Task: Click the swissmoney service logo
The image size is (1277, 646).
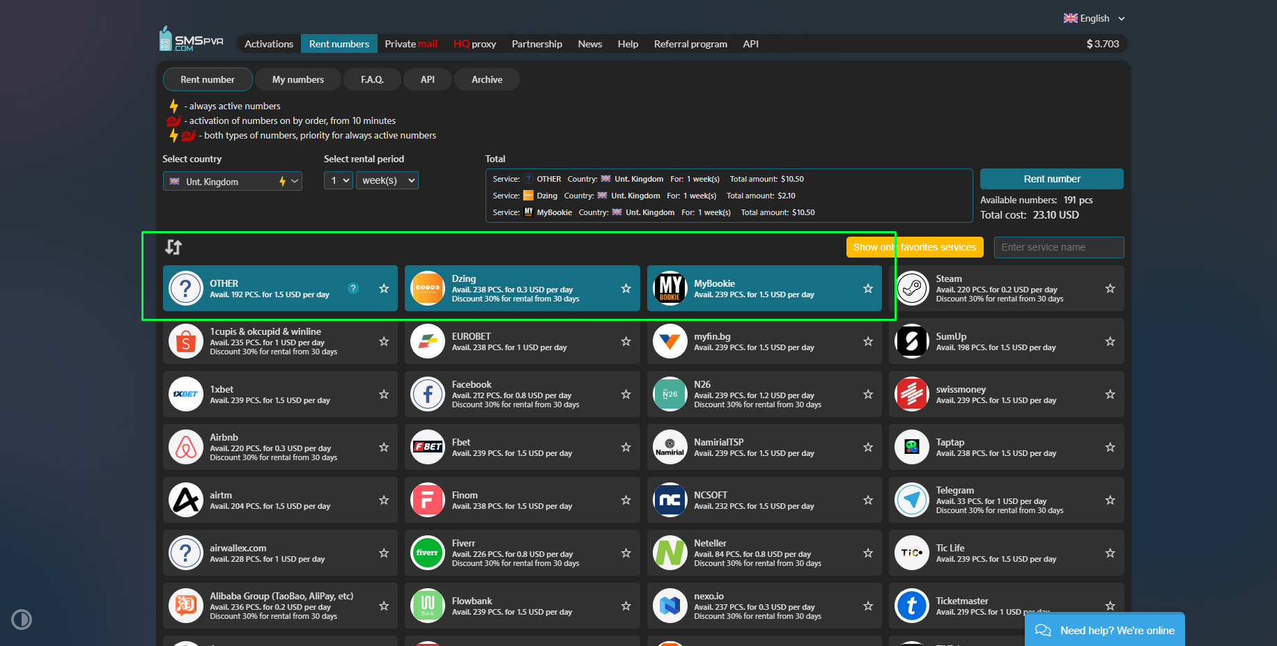Action: point(912,394)
